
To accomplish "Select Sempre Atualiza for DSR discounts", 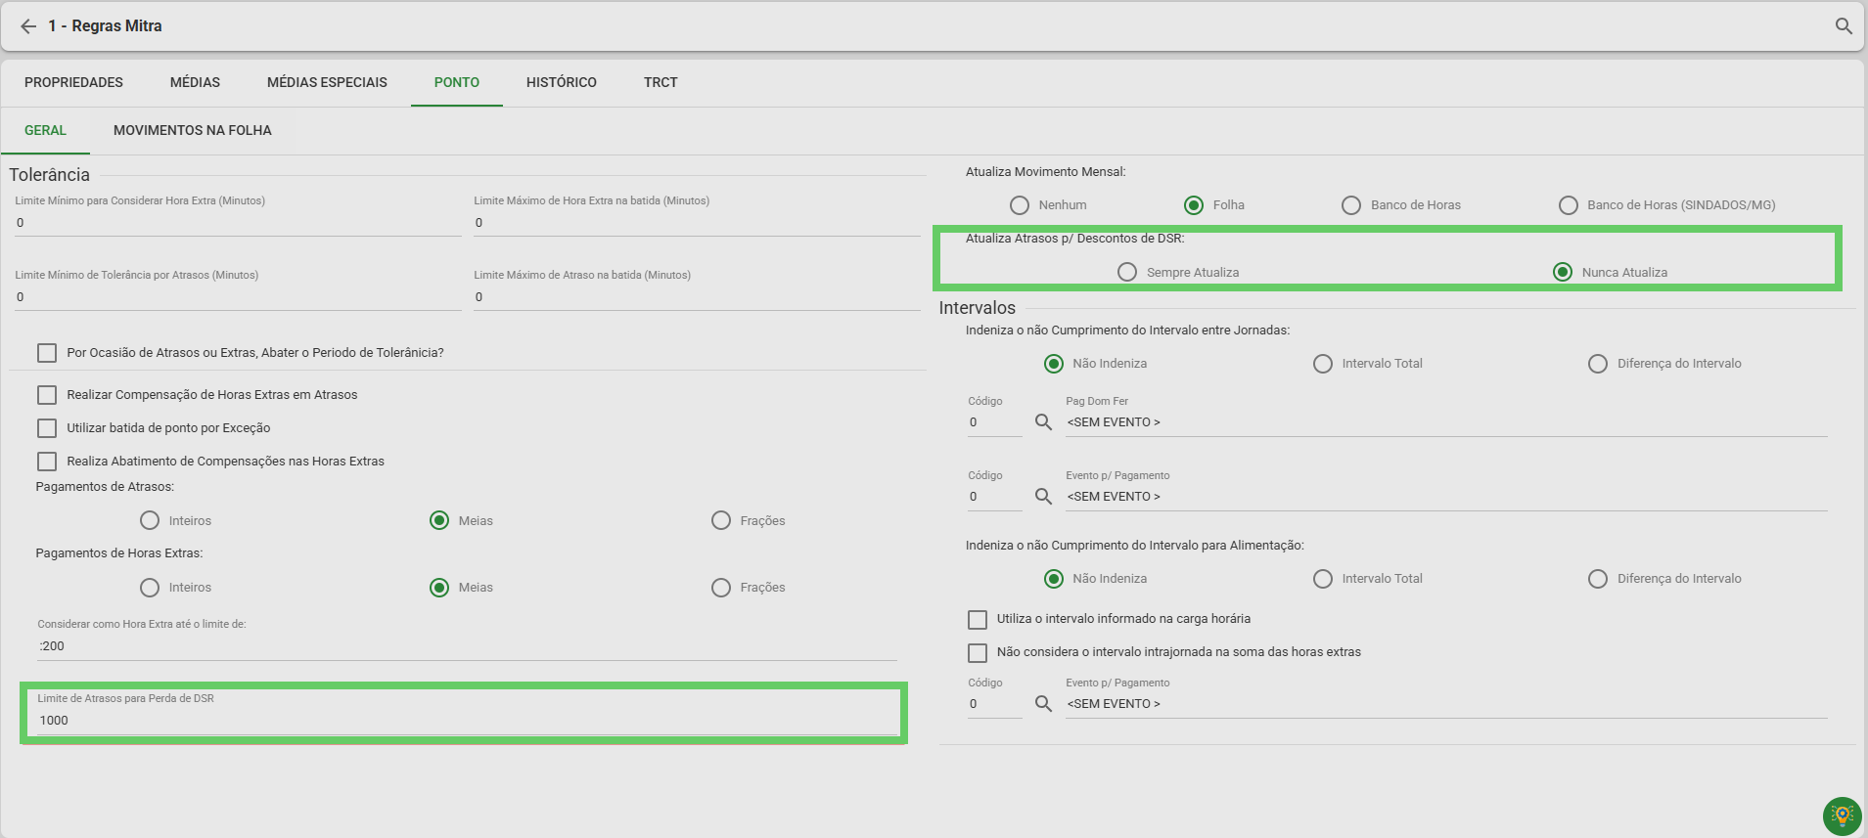I will pyautogui.click(x=1127, y=272).
